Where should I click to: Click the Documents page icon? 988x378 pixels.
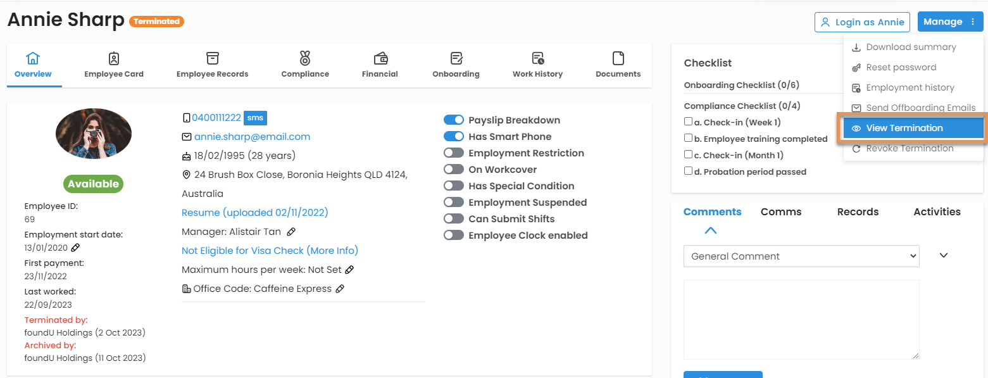618,59
